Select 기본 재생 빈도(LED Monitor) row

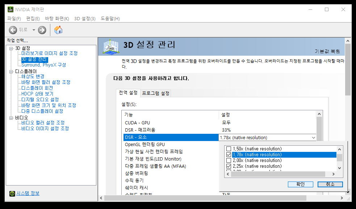point(171,159)
